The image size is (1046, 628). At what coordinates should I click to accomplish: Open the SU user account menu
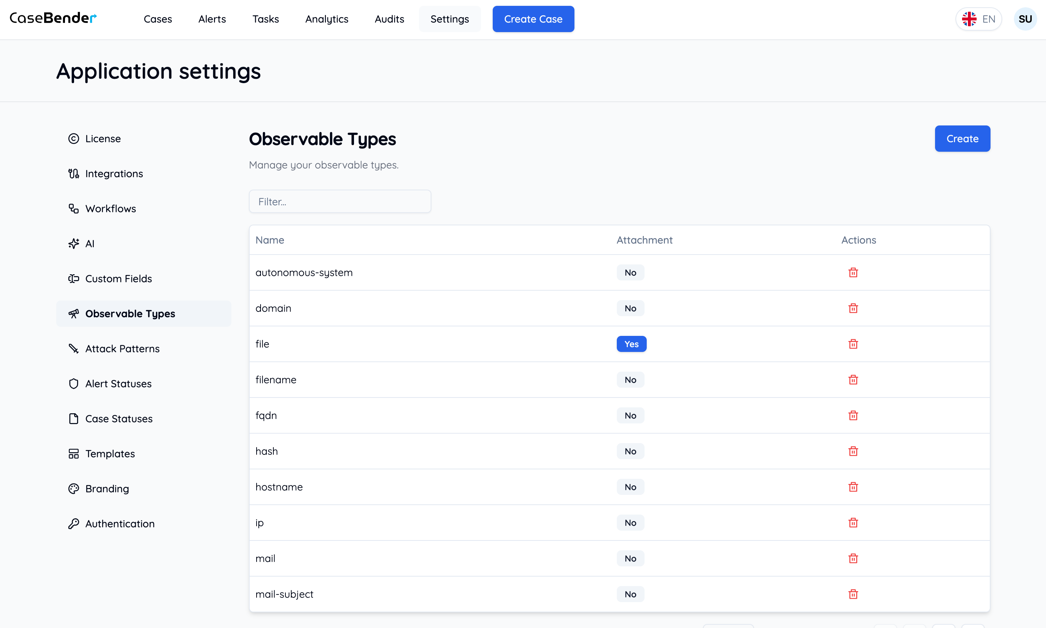pos(1026,19)
